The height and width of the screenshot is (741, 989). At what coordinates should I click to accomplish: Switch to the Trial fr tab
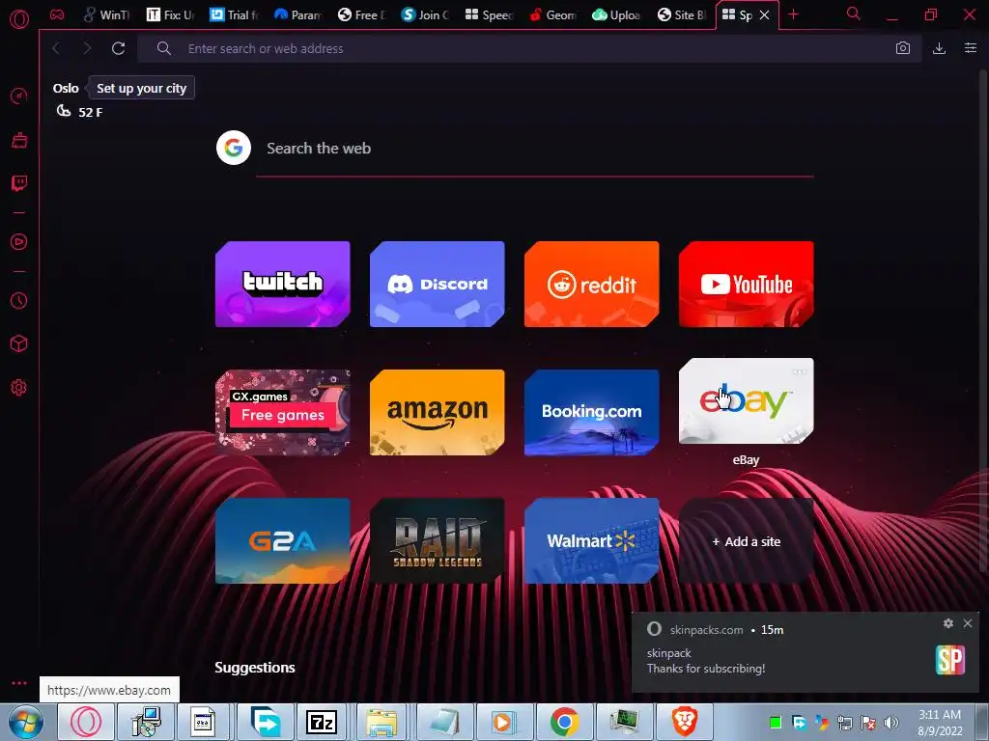pyautogui.click(x=234, y=14)
